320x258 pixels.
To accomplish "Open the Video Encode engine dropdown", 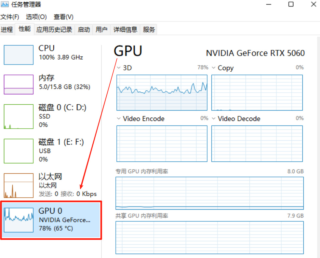I will pyautogui.click(x=119, y=119).
